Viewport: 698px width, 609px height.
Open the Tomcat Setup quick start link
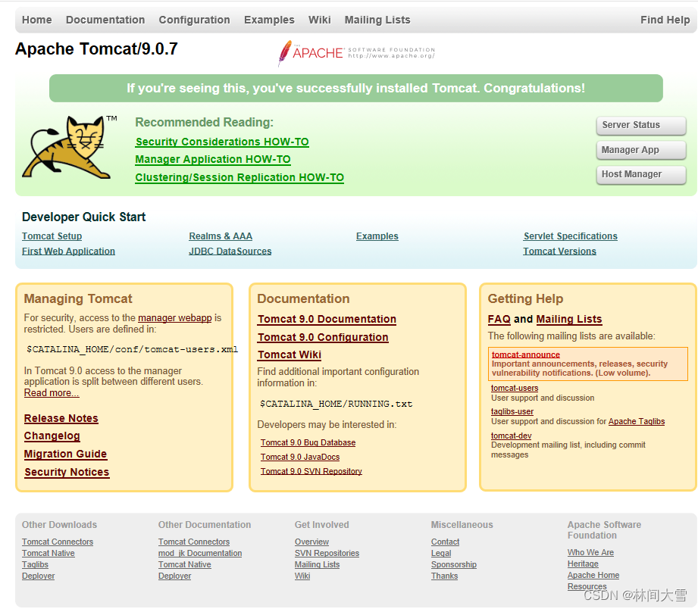tap(52, 236)
